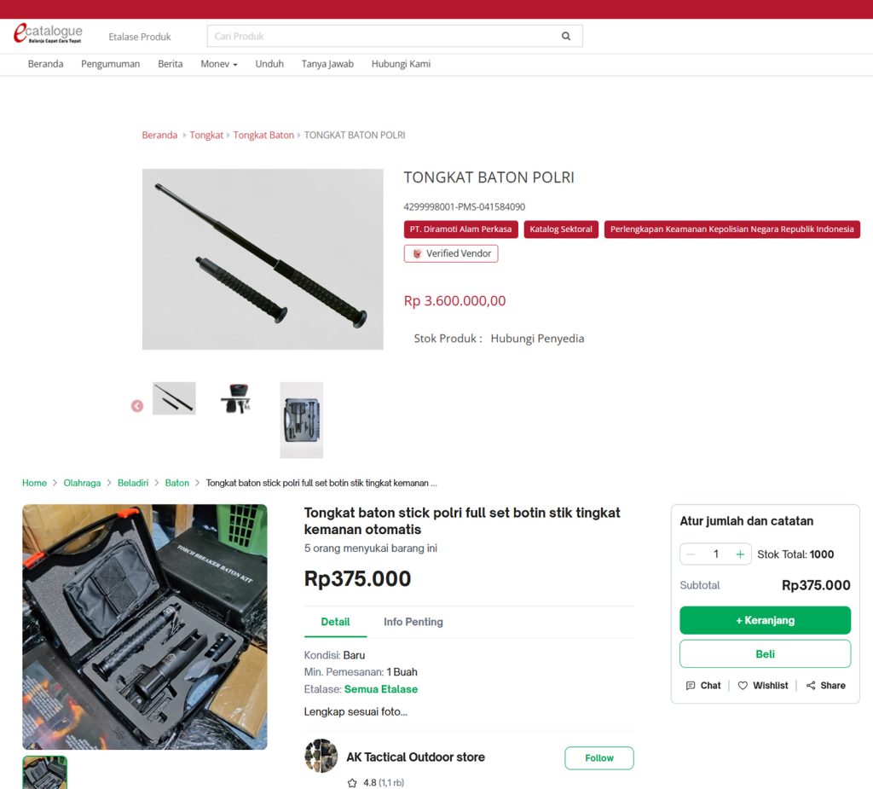This screenshot has width=873, height=789.
Task: Click the previous thumbnail arrow icon
Action: point(137,406)
